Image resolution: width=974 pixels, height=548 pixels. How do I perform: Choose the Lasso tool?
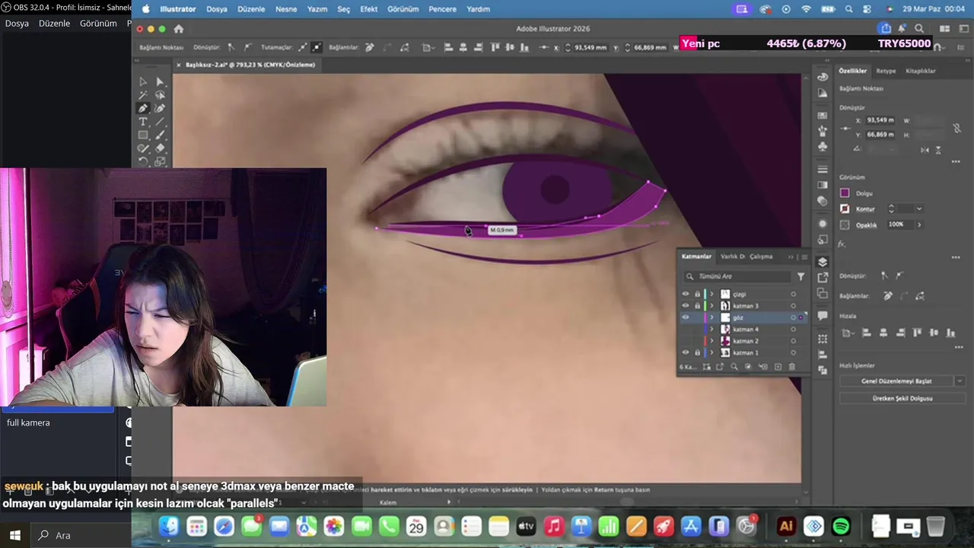pyautogui.click(x=160, y=95)
